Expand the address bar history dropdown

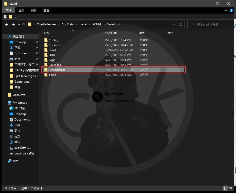click(174, 24)
